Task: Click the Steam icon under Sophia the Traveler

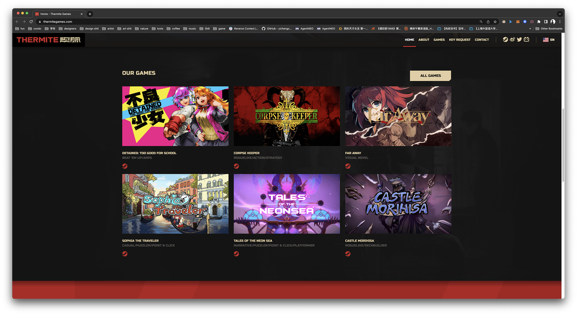Action: [x=125, y=254]
